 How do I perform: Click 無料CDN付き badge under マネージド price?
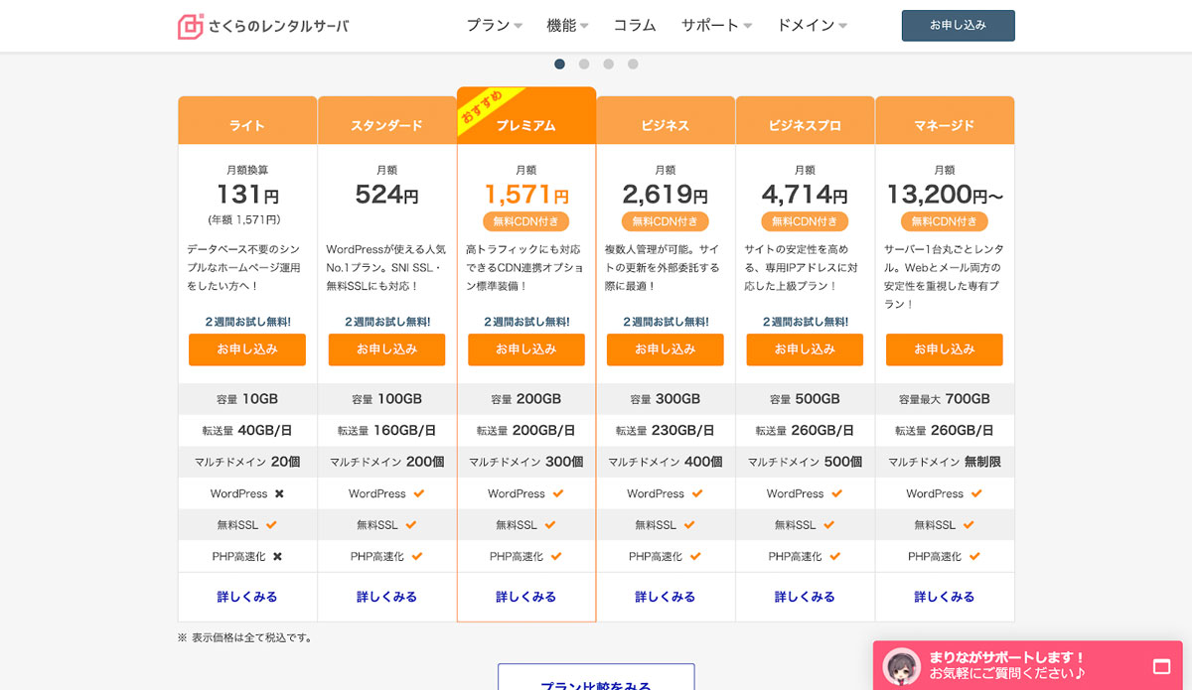click(x=945, y=221)
